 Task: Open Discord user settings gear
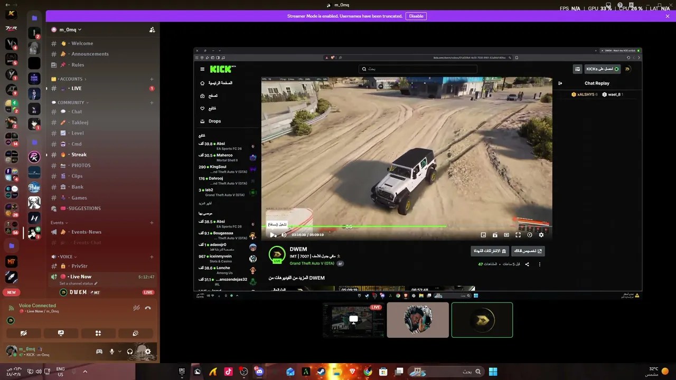pos(147,351)
